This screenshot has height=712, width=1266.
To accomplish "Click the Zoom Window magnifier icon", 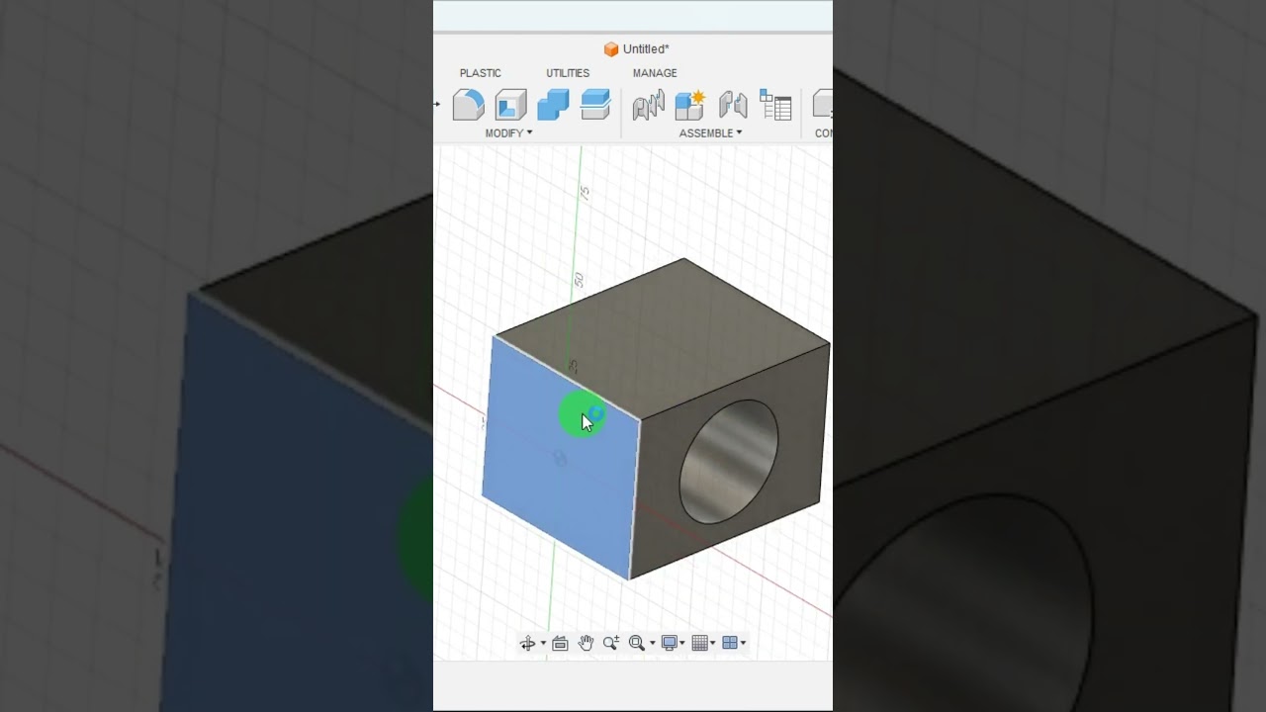I will [x=637, y=643].
